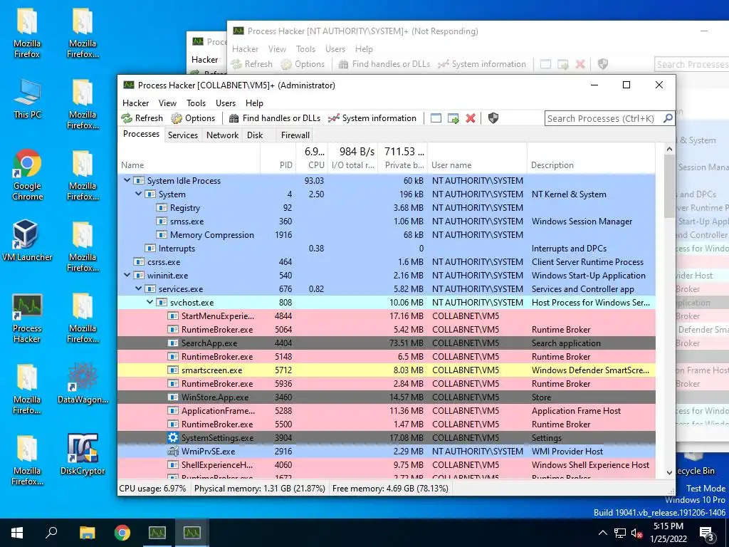Open the Tools menu
729x547 pixels.
tap(196, 103)
